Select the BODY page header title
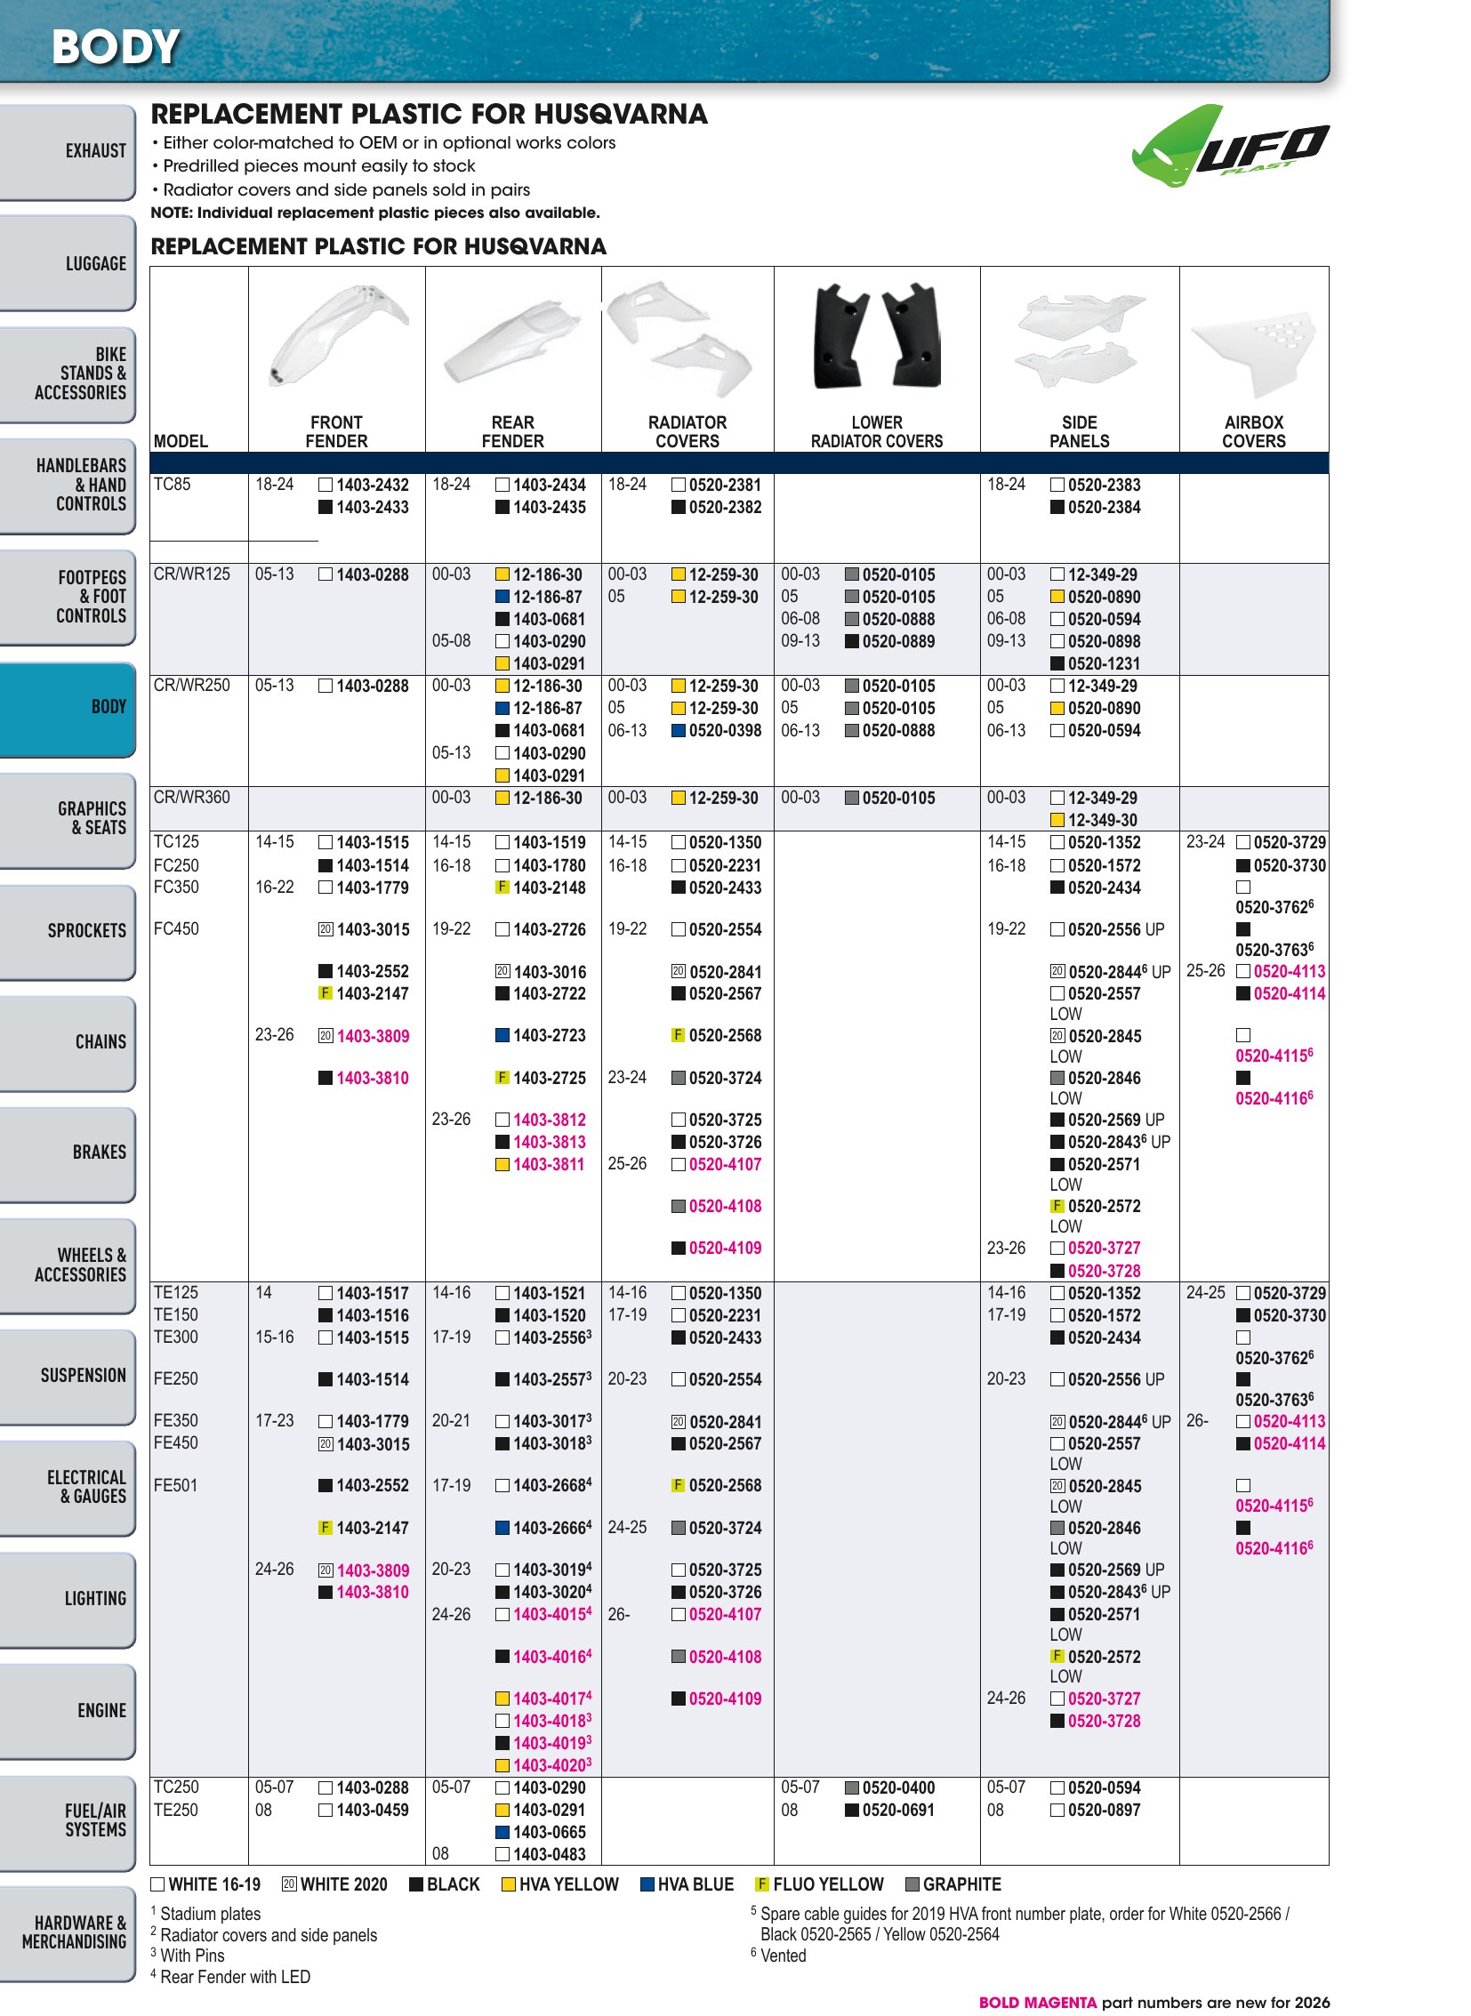This screenshot has height=2016, width=1471. pos(116,47)
